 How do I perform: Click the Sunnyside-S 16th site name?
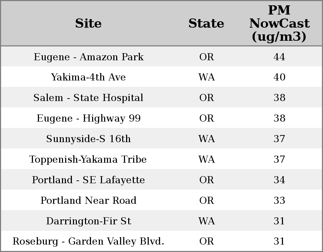[x=89, y=139]
